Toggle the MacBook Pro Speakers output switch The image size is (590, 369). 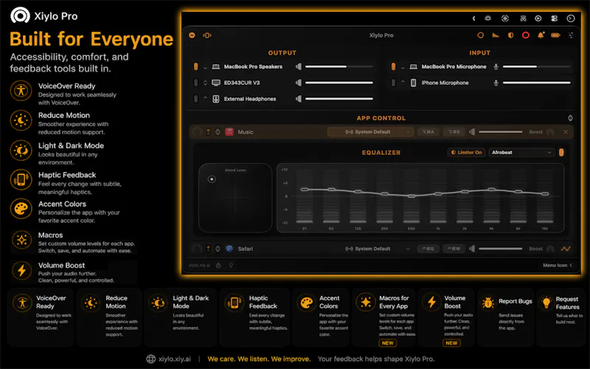(195, 66)
